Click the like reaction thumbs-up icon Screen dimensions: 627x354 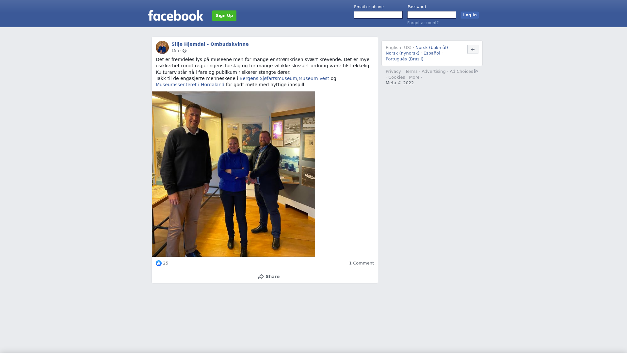tap(159, 263)
